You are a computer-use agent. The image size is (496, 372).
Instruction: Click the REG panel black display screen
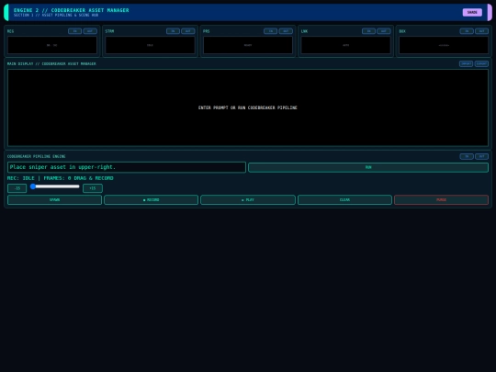tap(52, 45)
